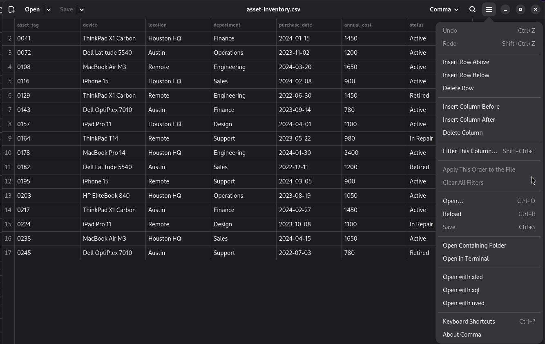Select Delete Column menu entry

pyautogui.click(x=489, y=133)
